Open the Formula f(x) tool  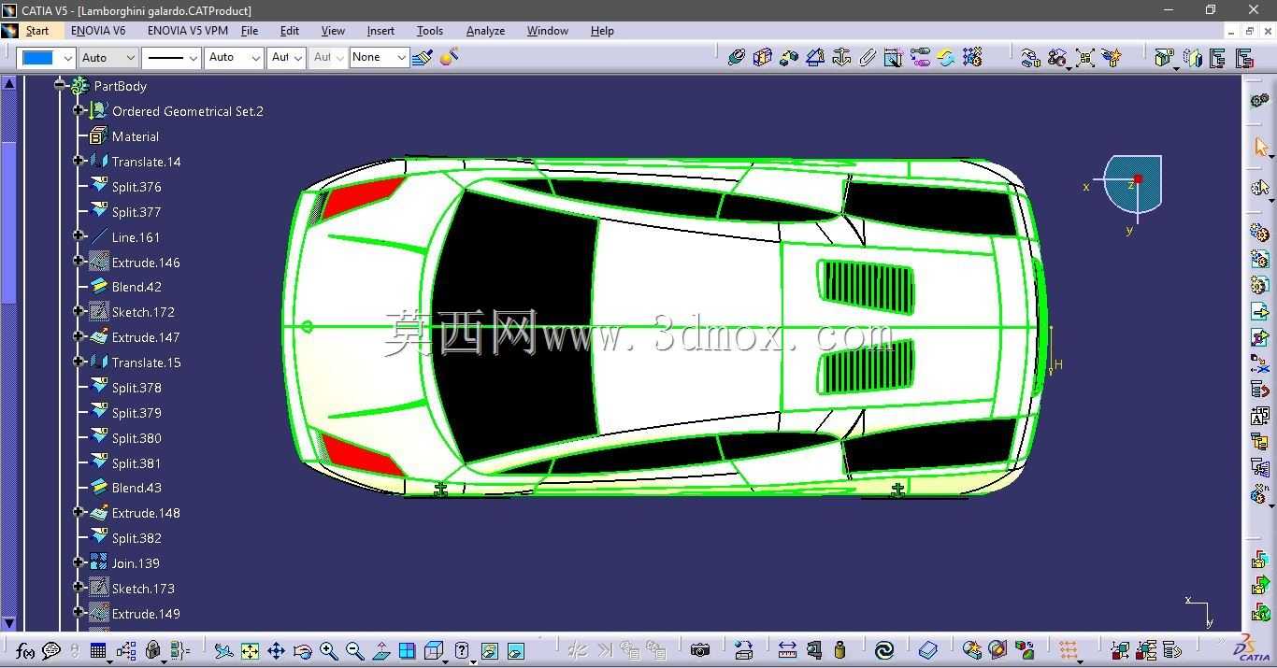25,651
